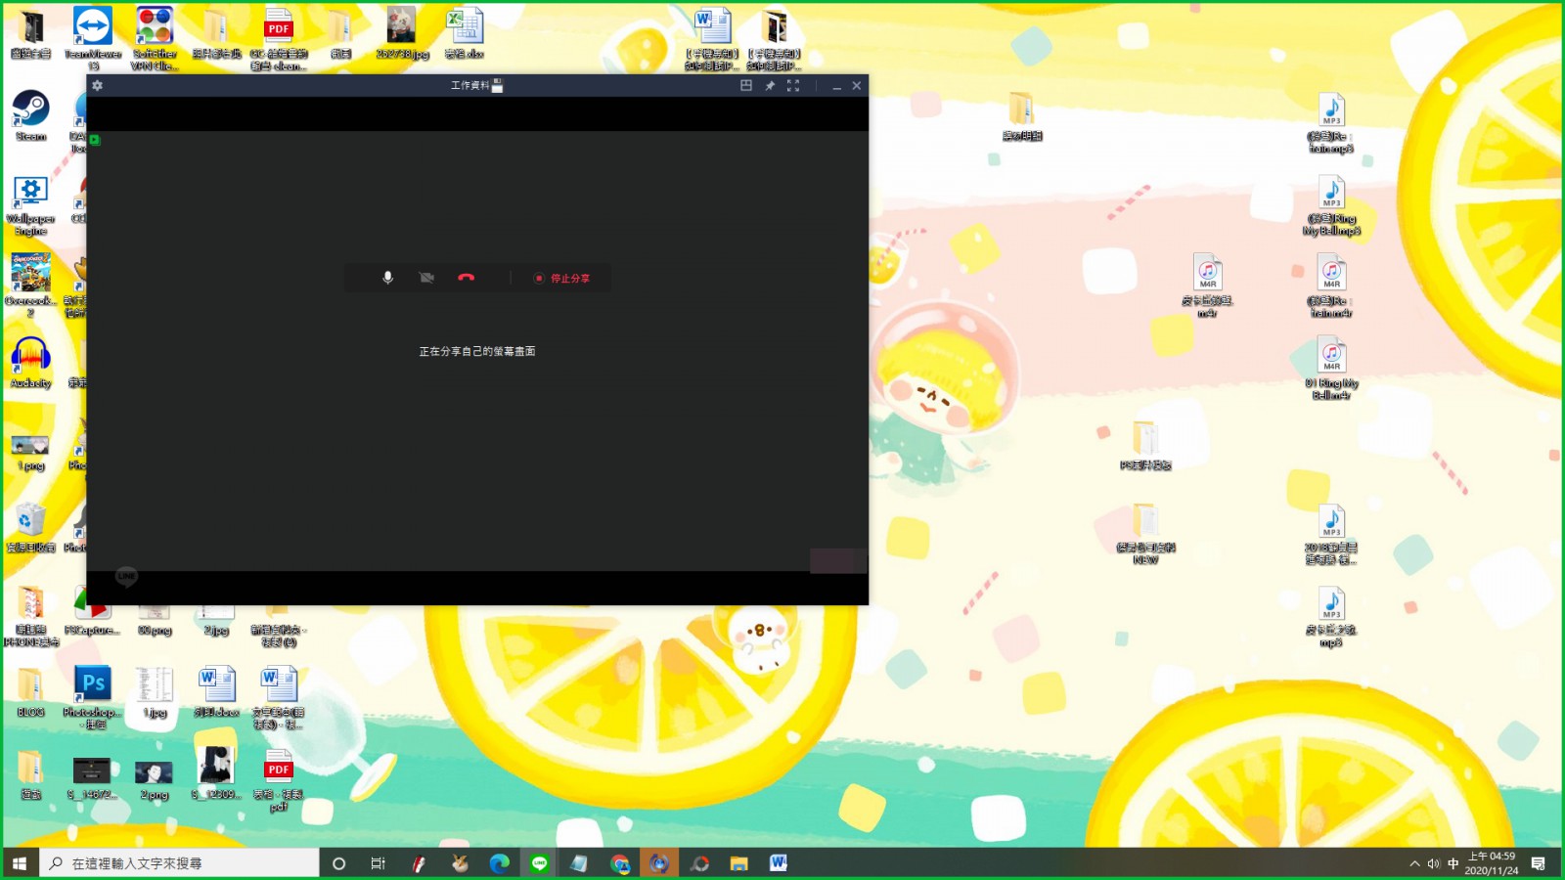
Task: Mute the microphone in the call
Action: click(x=388, y=278)
